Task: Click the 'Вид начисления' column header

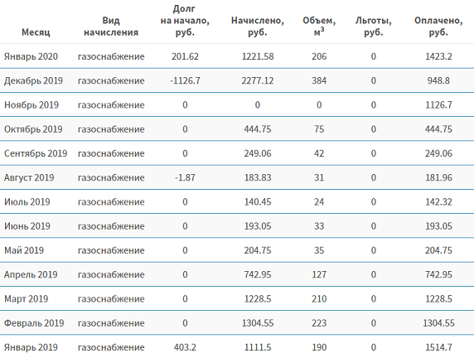Action: (111, 27)
